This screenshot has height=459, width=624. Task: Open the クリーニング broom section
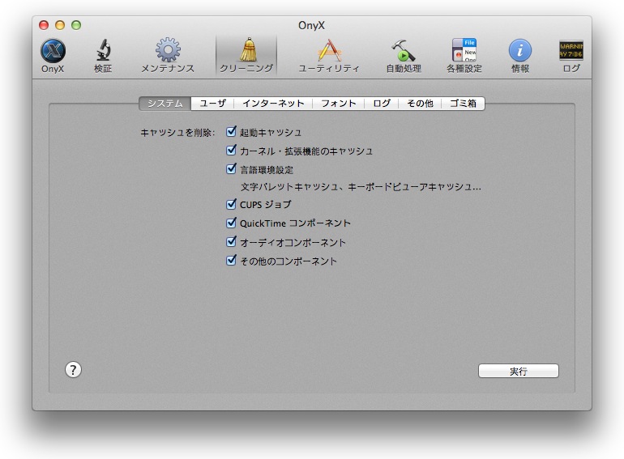pyautogui.click(x=247, y=52)
